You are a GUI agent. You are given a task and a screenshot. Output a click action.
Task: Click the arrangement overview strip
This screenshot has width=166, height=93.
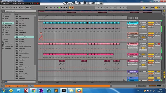(100, 11)
